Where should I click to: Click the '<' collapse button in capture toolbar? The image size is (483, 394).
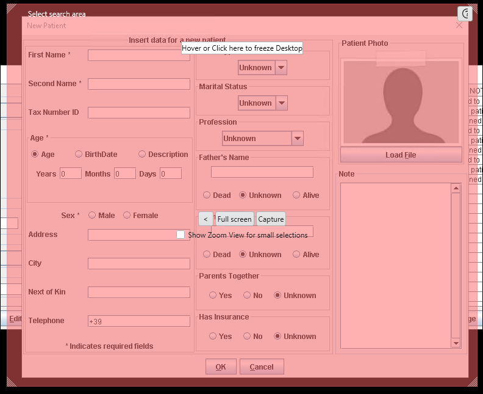(x=206, y=219)
